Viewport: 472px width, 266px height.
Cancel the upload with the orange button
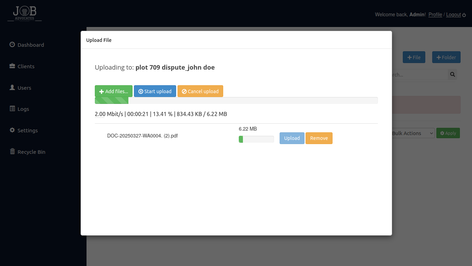click(x=200, y=91)
